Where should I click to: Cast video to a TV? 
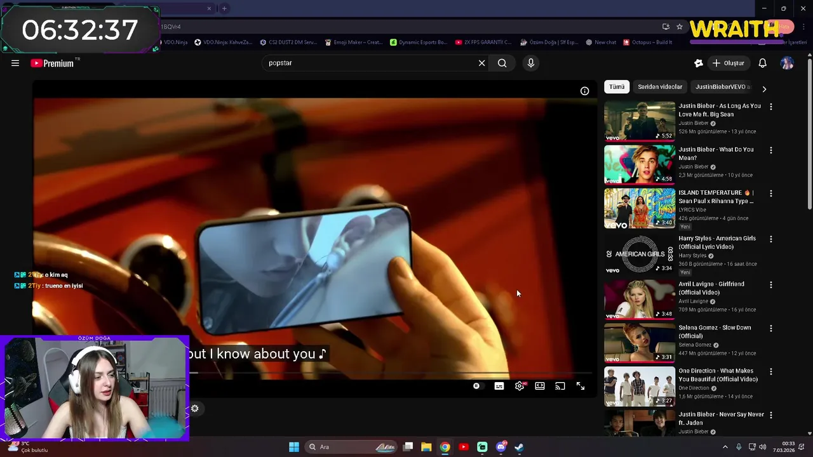point(560,386)
